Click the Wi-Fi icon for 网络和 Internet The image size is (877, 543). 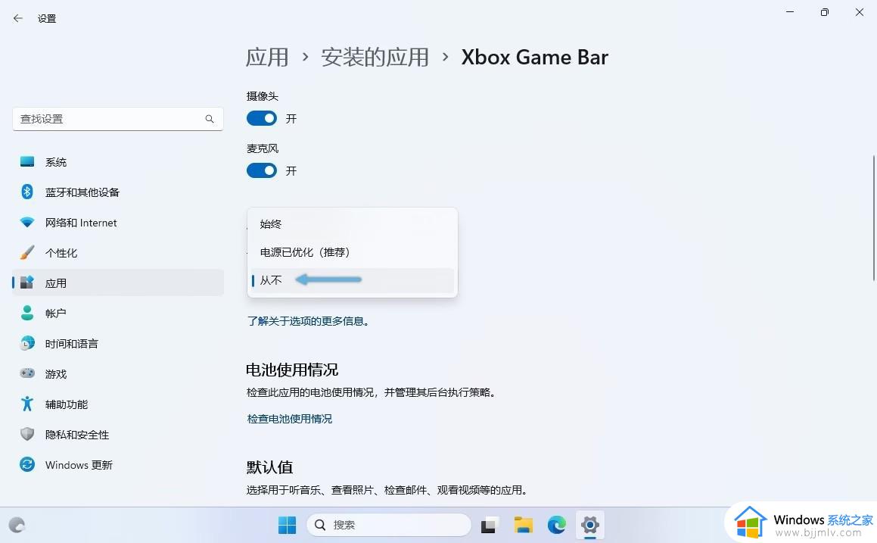[x=26, y=222]
